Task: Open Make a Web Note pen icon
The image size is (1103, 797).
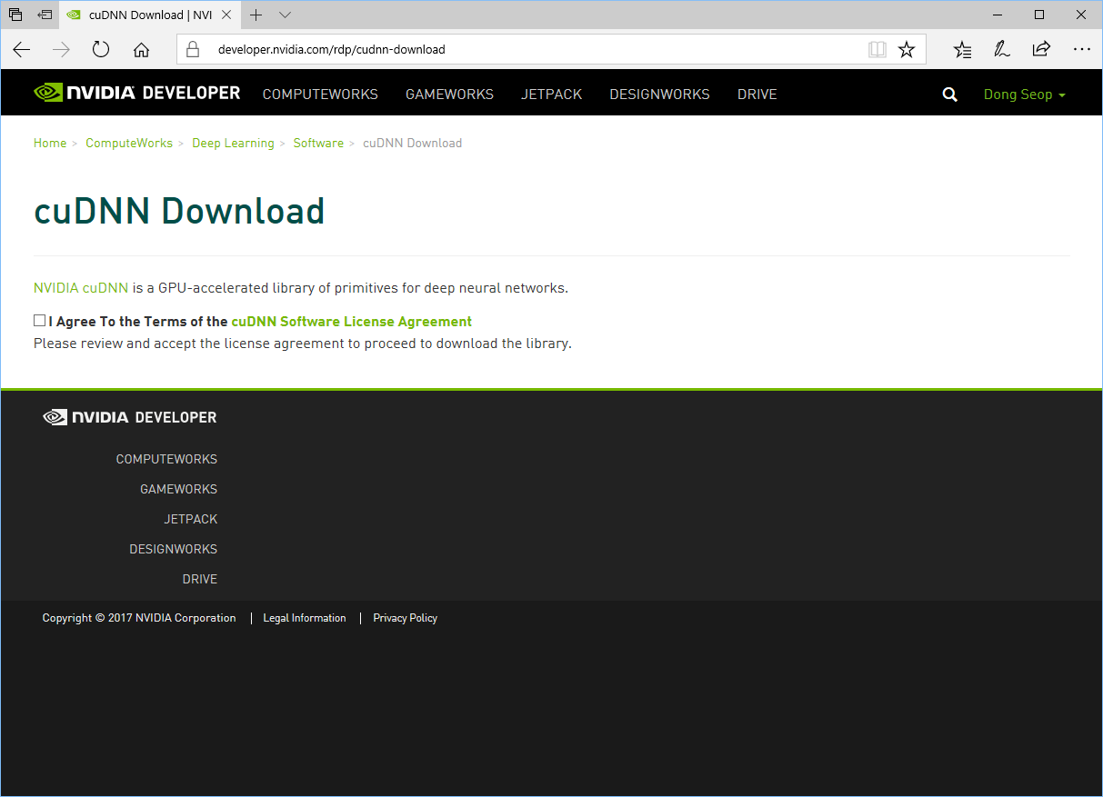Action: pyautogui.click(x=1002, y=50)
